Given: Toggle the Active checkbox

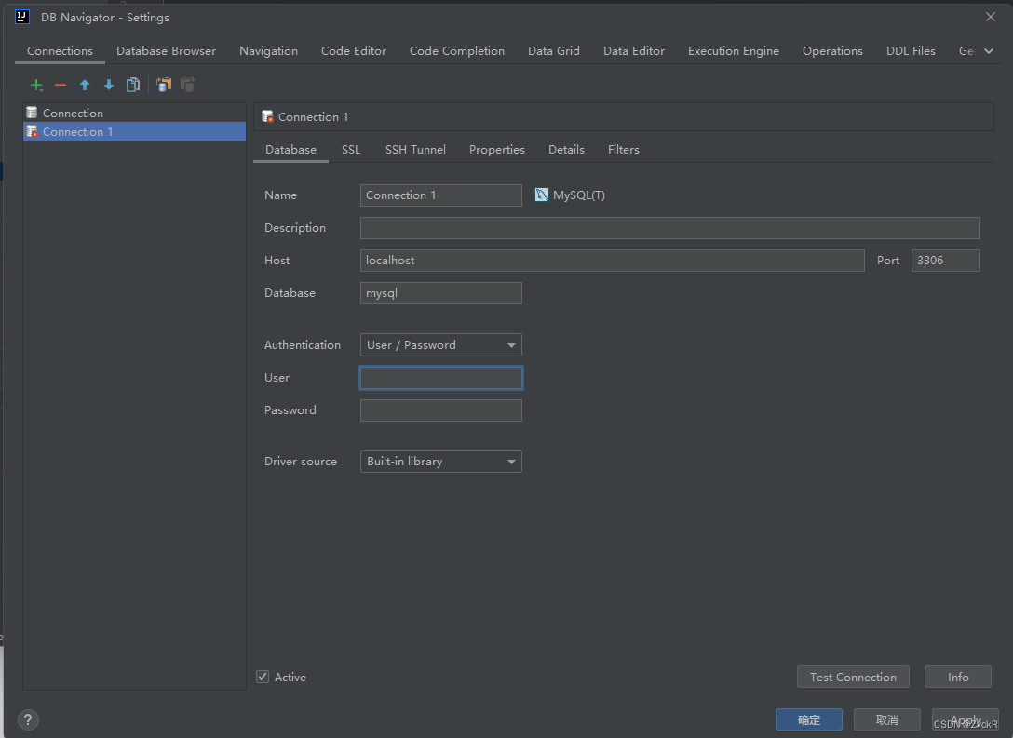Looking at the screenshot, I should [263, 677].
